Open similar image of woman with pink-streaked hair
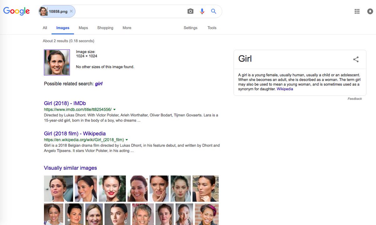Viewport: 376px width, 225px height. pos(207,214)
